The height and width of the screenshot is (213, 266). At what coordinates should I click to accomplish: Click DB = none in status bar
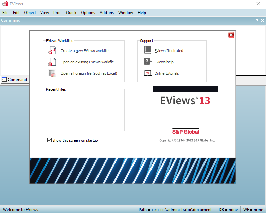pyautogui.click(x=228, y=210)
